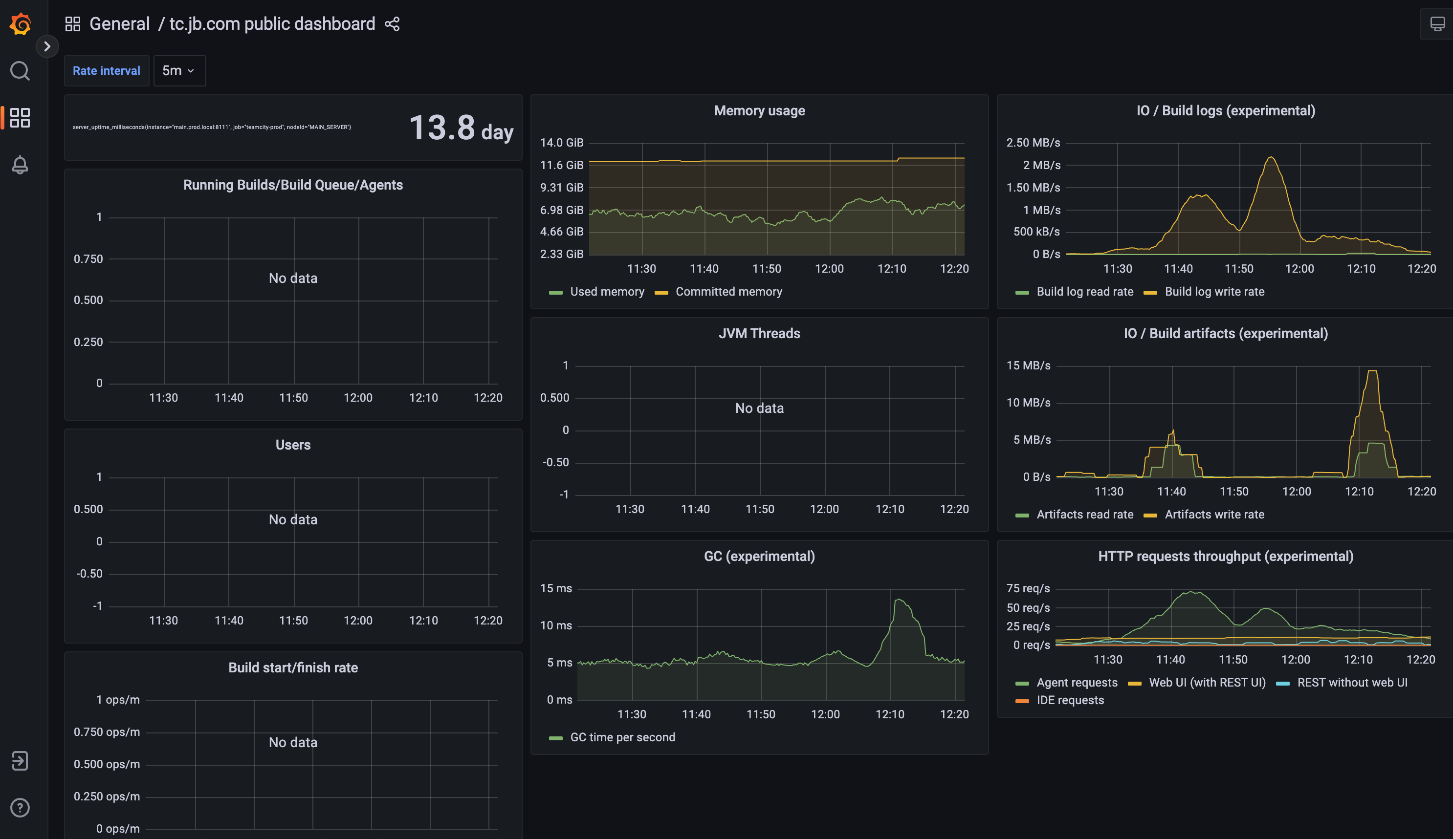
Task: Open the search dashboards icon
Action: click(x=20, y=71)
